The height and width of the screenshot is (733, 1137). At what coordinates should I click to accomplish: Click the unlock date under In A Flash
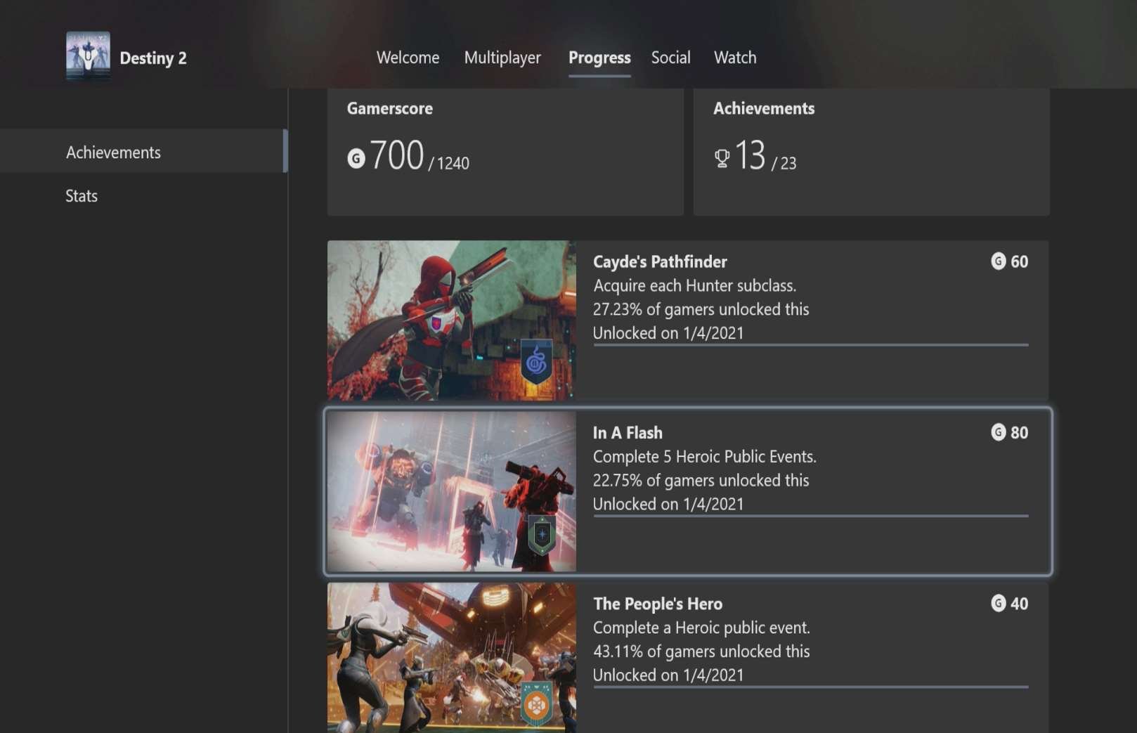click(668, 503)
